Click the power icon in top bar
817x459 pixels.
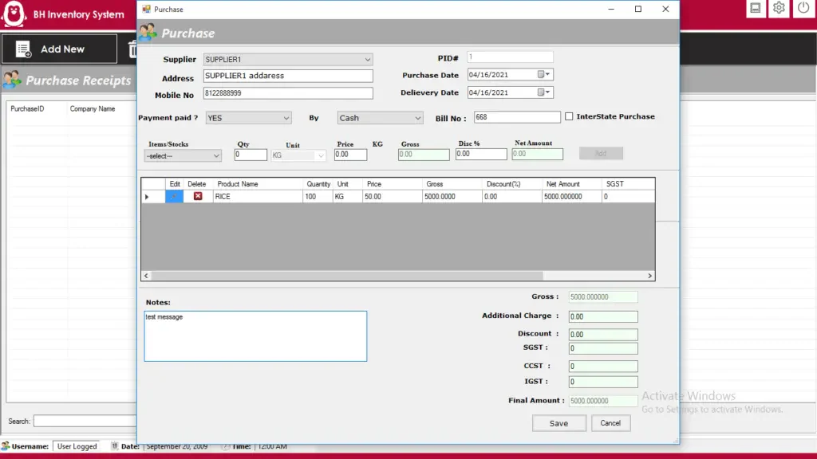pyautogui.click(x=803, y=8)
